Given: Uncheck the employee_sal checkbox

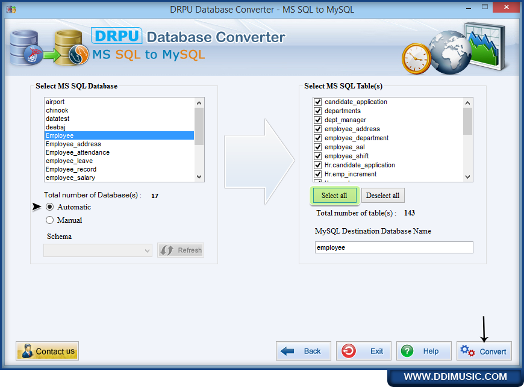Looking at the screenshot, I should click(317, 147).
